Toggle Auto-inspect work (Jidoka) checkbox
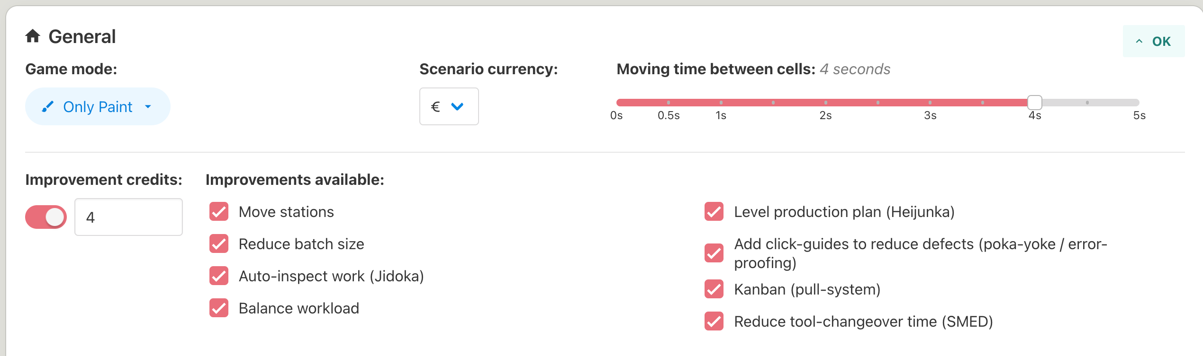This screenshot has height=356, width=1203. (x=219, y=276)
